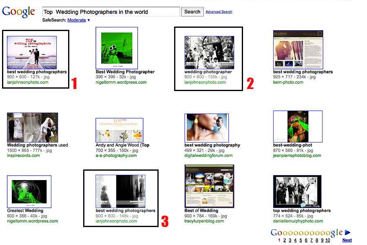Open the inspirecords.com wedding photographers thumbnail

[x=32, y=127]
